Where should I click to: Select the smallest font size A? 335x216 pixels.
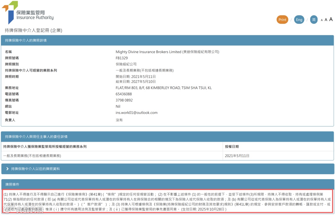coord(322,20)
